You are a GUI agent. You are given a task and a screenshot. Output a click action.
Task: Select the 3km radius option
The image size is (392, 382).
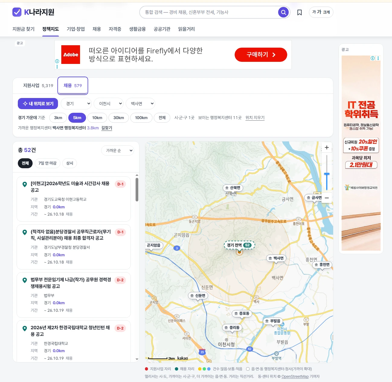[58, 118]
